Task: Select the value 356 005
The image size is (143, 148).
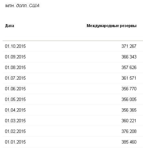Action: coord(129,99)
